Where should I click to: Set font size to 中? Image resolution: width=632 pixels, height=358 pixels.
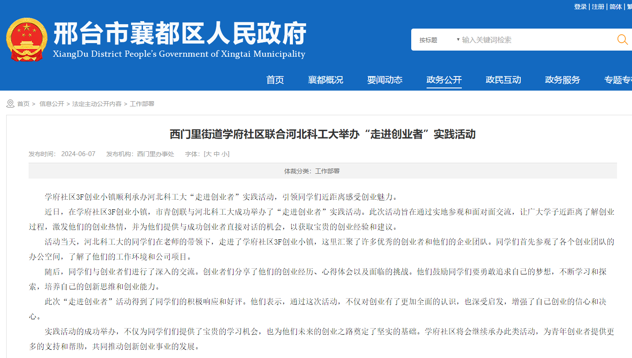(216, 154)
